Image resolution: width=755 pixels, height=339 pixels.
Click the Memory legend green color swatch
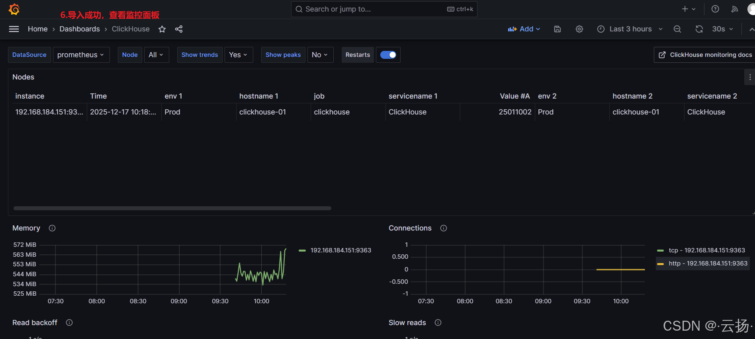pos(302,250)
